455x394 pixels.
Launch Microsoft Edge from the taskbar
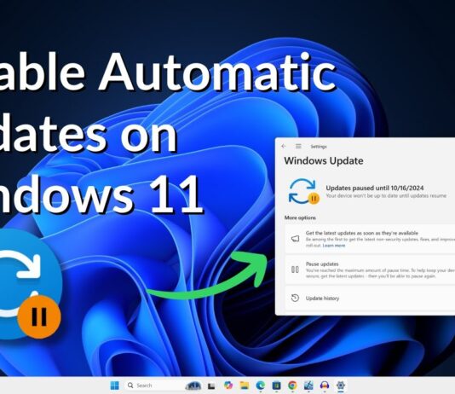pos(260,385)
